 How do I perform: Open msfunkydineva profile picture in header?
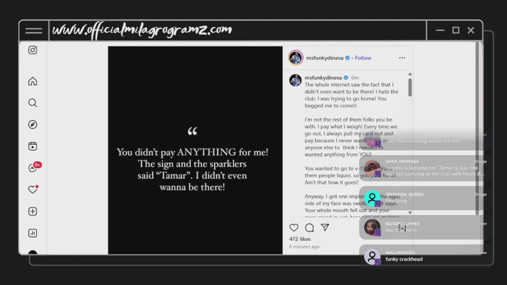[x=295, y=58]
